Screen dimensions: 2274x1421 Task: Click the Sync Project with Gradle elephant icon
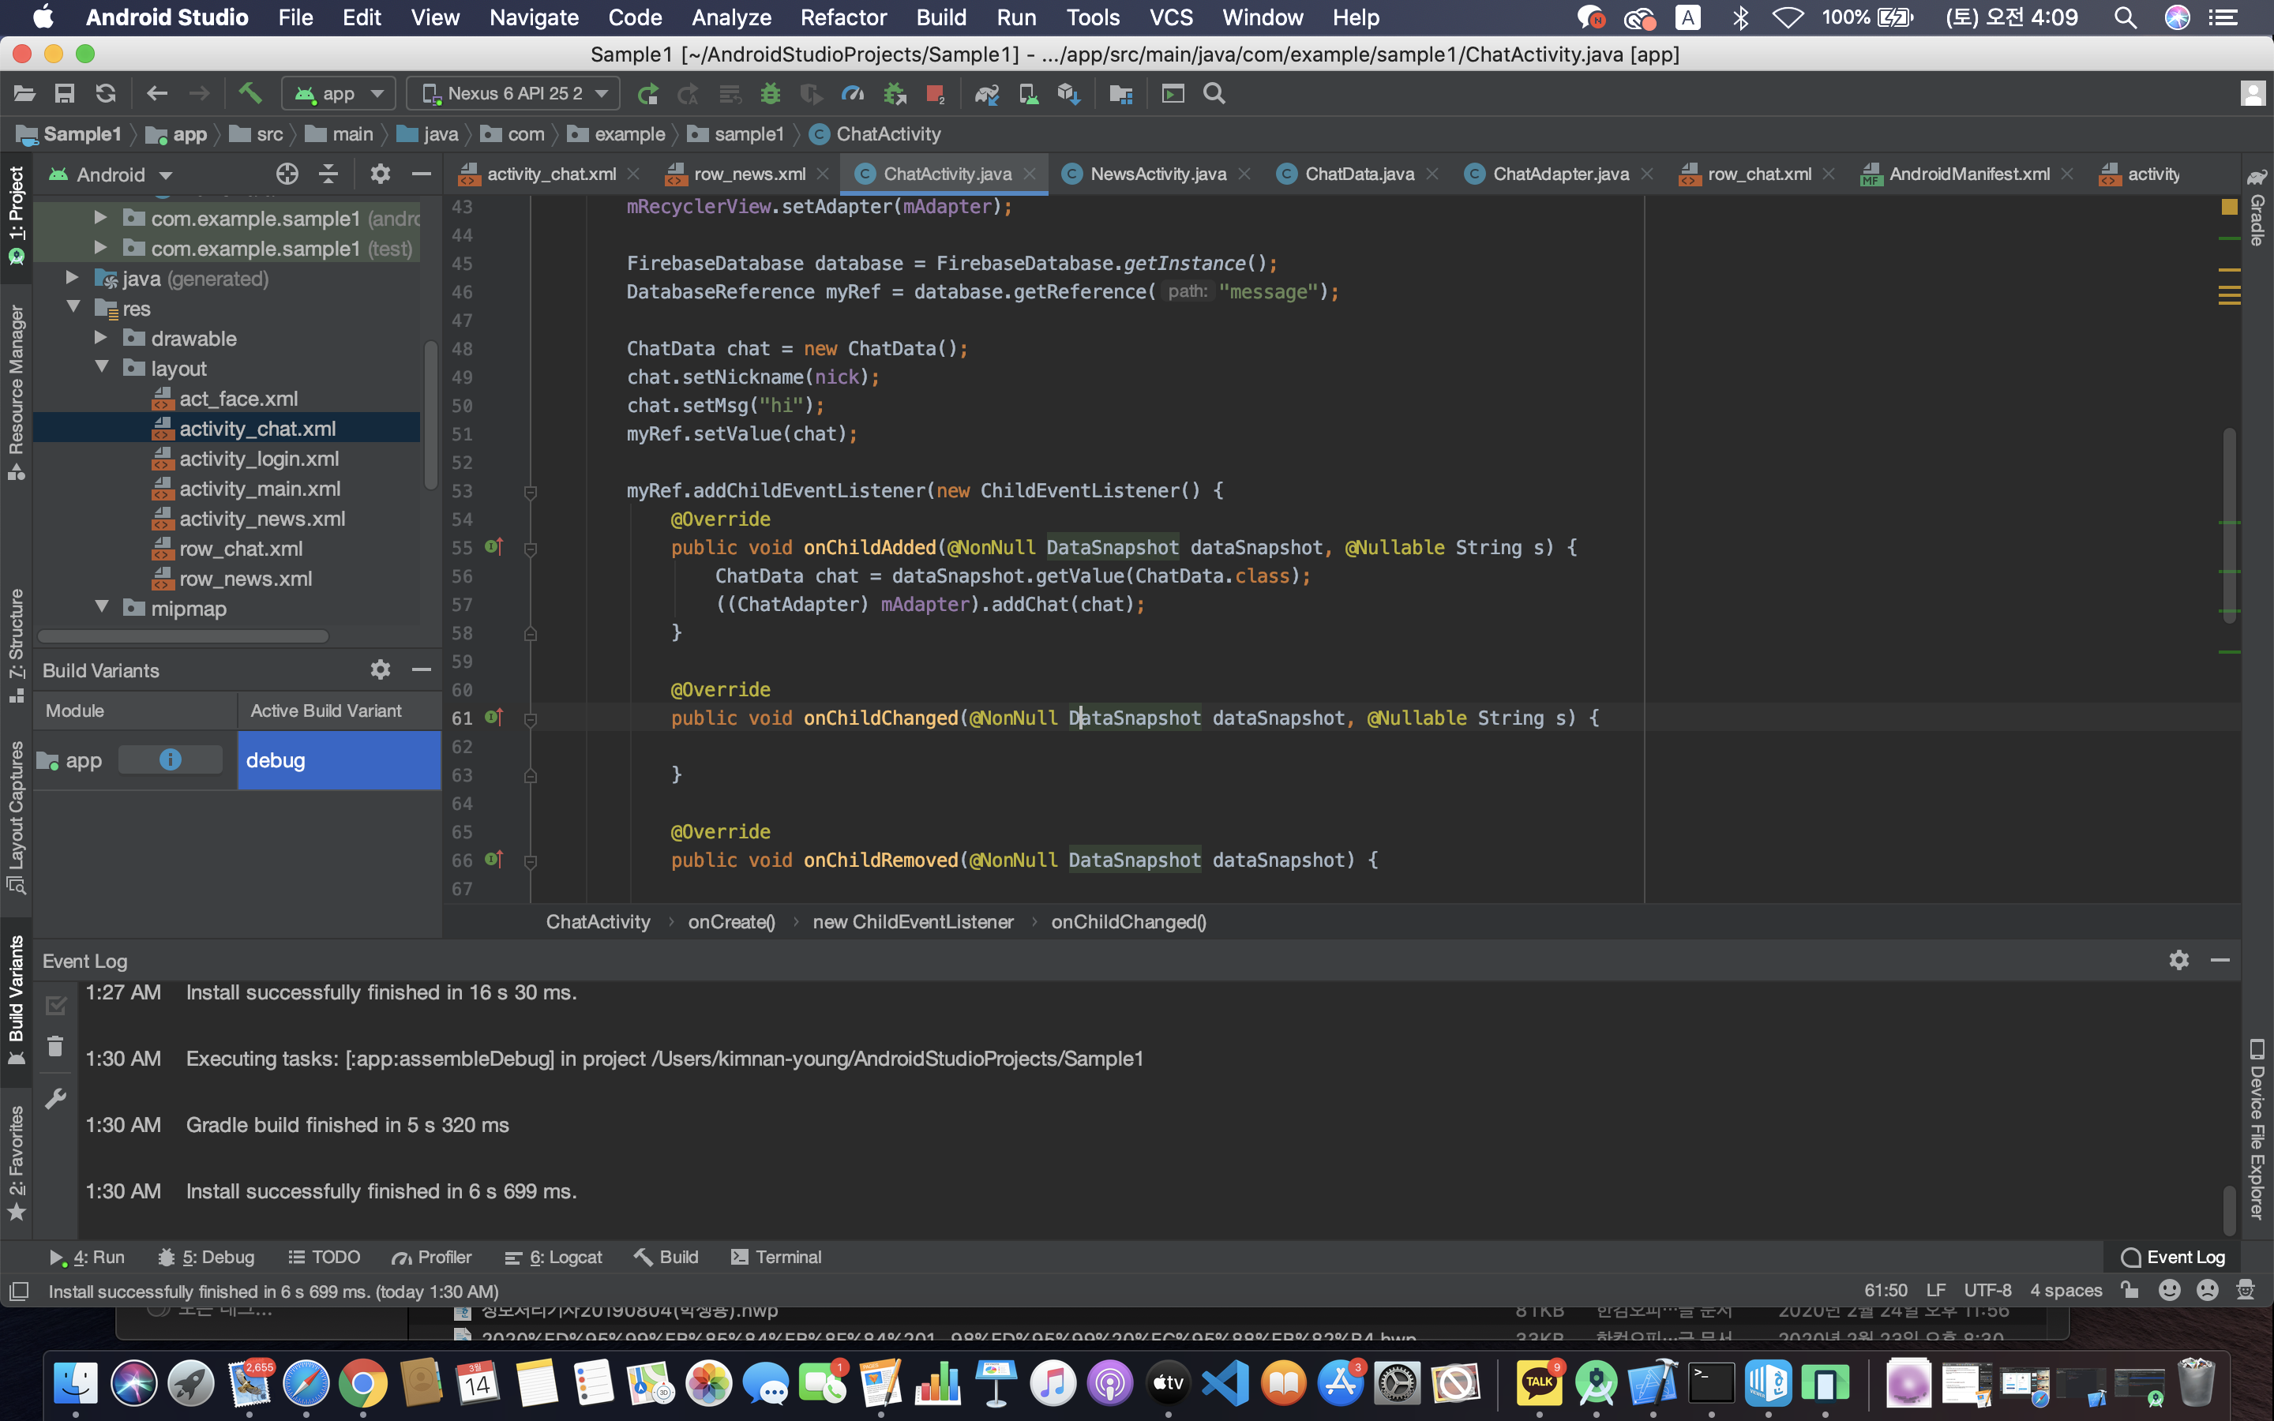(x=985, y=93)
